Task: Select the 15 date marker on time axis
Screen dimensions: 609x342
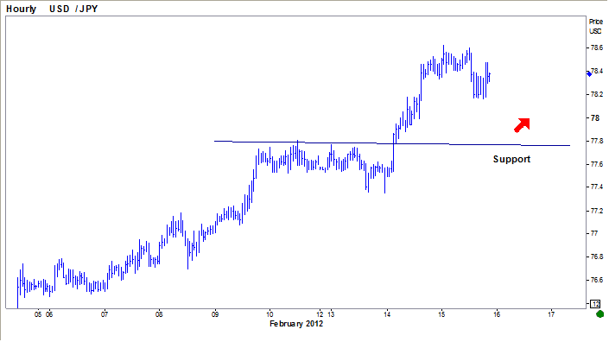Action: tap(441, 314)
